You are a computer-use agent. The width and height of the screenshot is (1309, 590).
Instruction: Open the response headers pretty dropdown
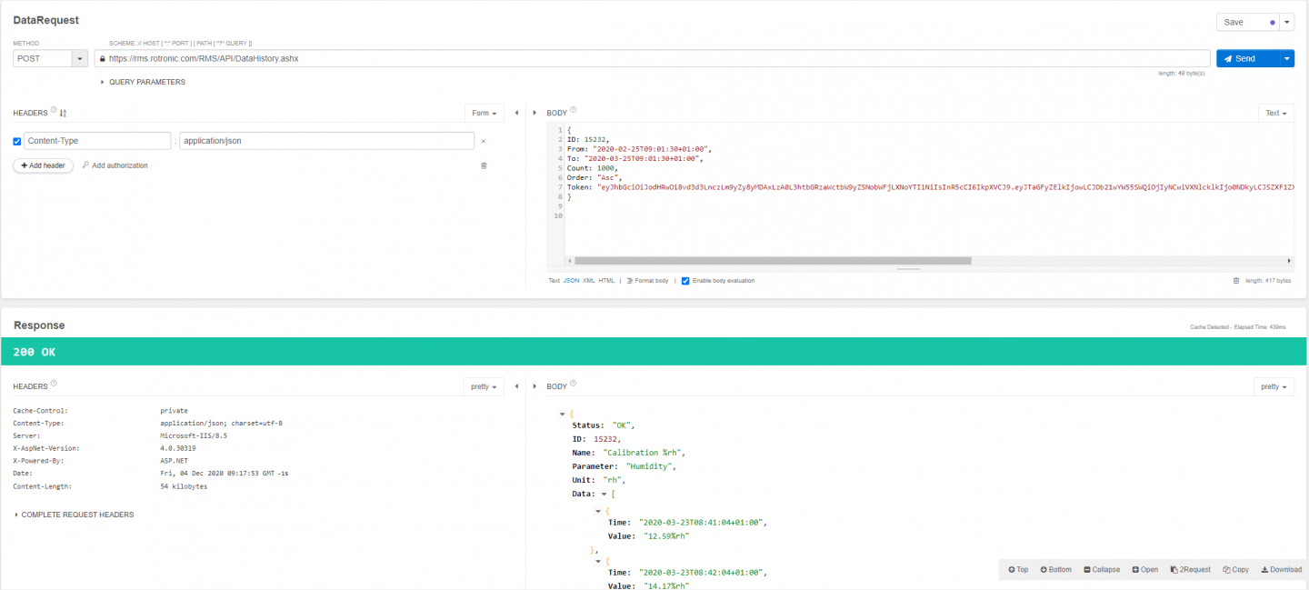point(484,386)
